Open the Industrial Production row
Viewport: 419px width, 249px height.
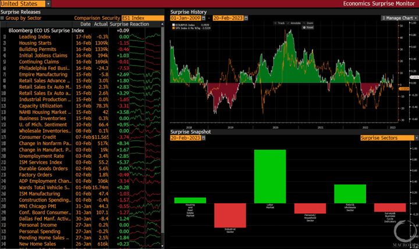click(81, 99)
